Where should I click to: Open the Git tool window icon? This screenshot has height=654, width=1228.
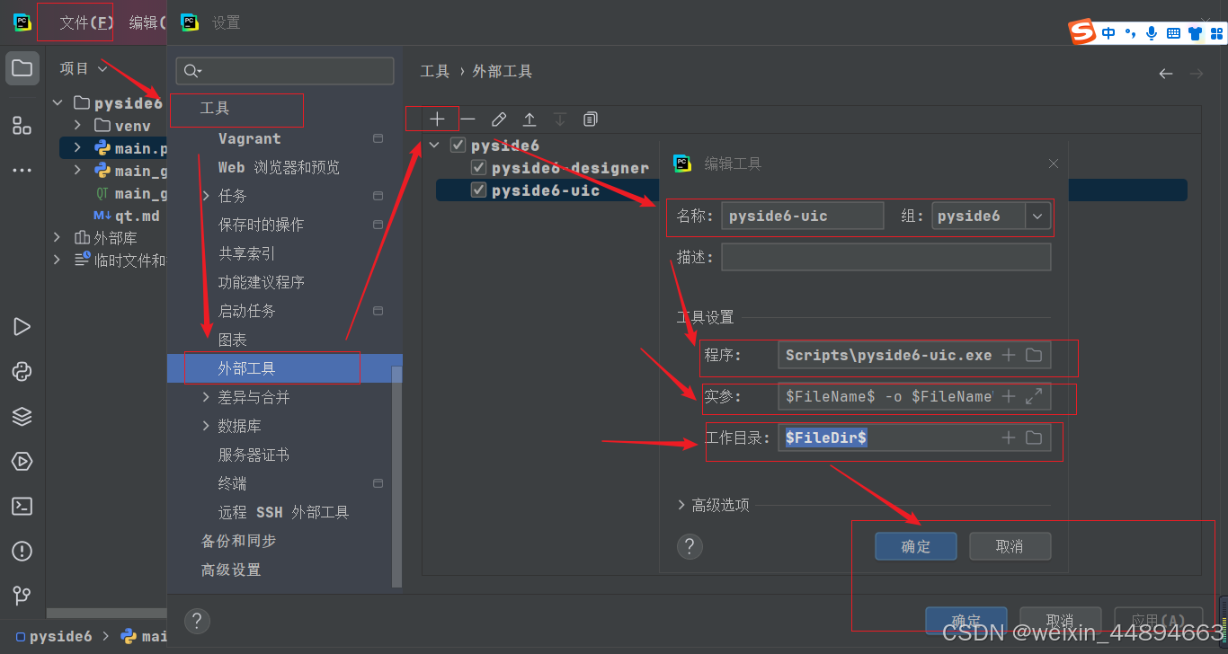[22, 595]
